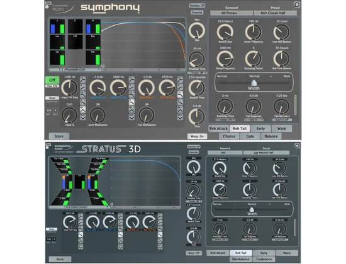Image resolution: width=346 pixels, height=264 pixels.
Task: Open 7.0.6 (Hard Center) format dropdown in Stratus
Action: (79, 207)
